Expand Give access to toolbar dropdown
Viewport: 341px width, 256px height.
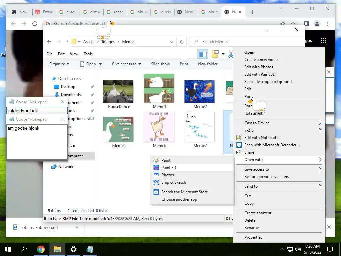126,64
